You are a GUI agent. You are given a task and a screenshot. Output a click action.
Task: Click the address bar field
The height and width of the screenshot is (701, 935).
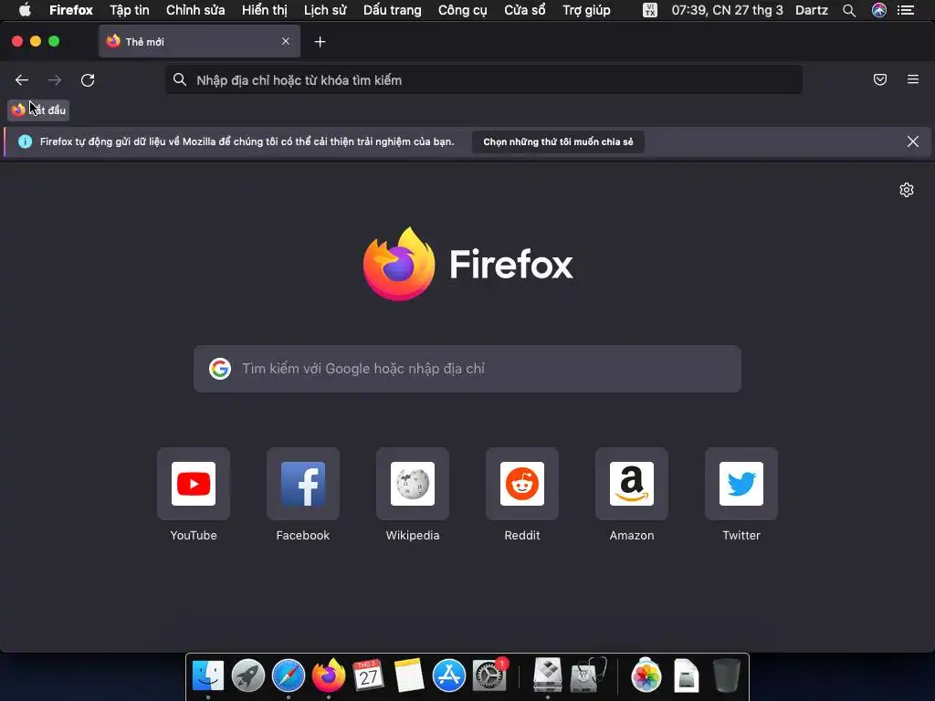point(483,80)
